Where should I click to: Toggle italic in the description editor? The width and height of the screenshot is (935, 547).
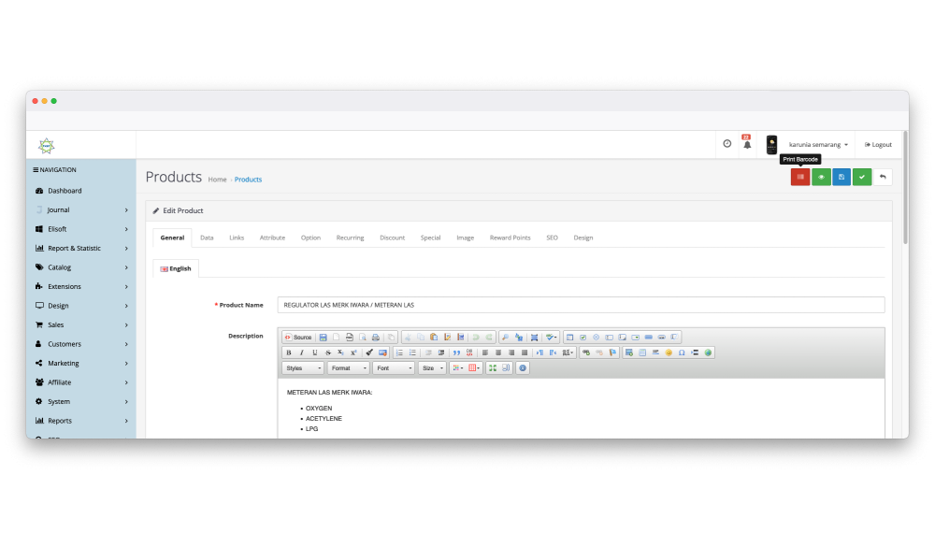click(302, 353)
